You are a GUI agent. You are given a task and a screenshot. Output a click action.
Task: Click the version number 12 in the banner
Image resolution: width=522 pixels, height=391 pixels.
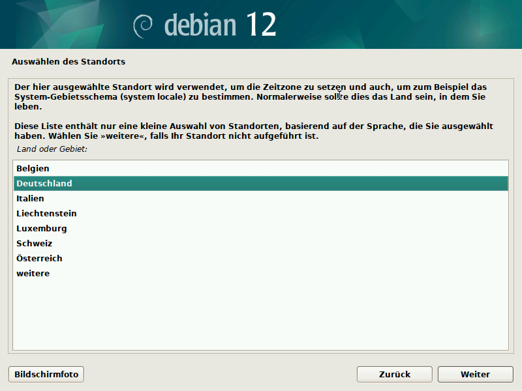260,25
